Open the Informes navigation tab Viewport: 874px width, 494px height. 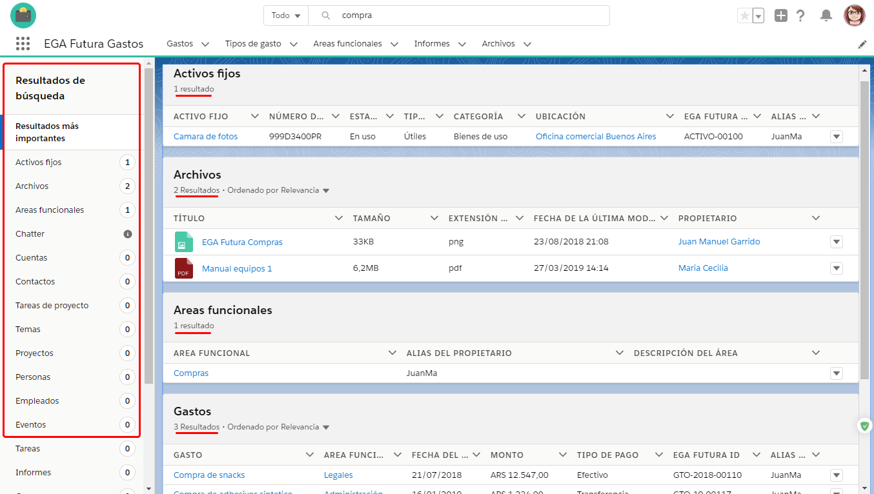pos(432,44)
